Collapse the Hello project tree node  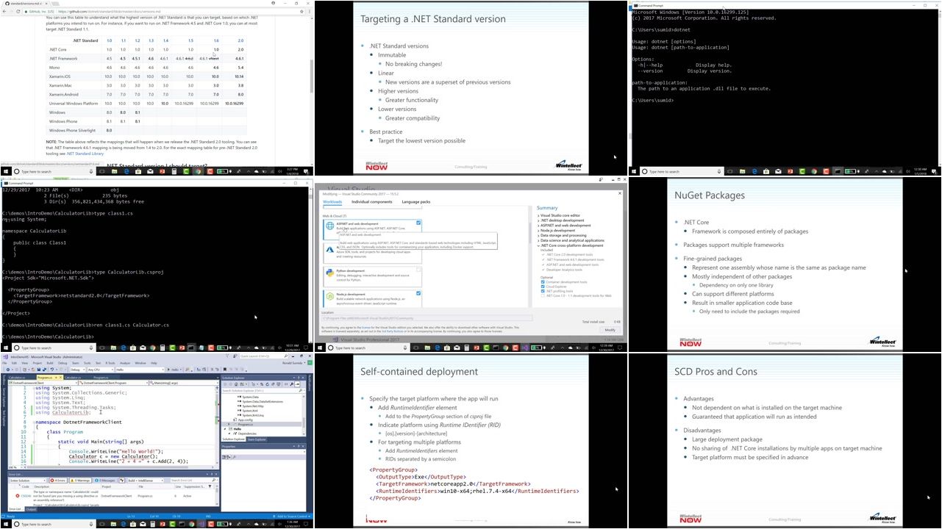coord(225,429)
